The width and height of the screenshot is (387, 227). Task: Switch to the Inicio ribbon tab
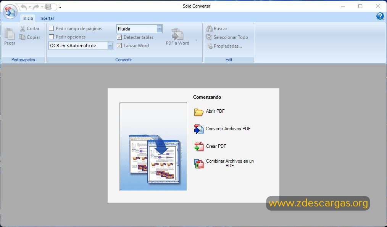coord(27,18)
